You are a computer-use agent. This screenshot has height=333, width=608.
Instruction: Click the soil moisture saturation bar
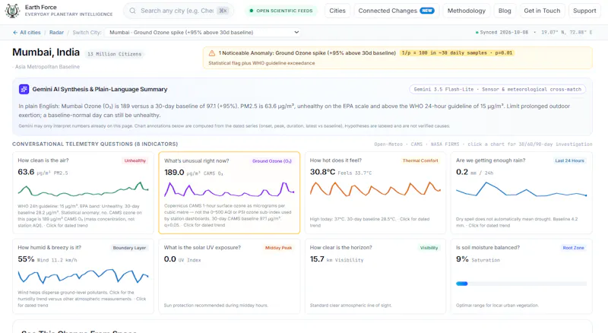(x=521, y=284)
